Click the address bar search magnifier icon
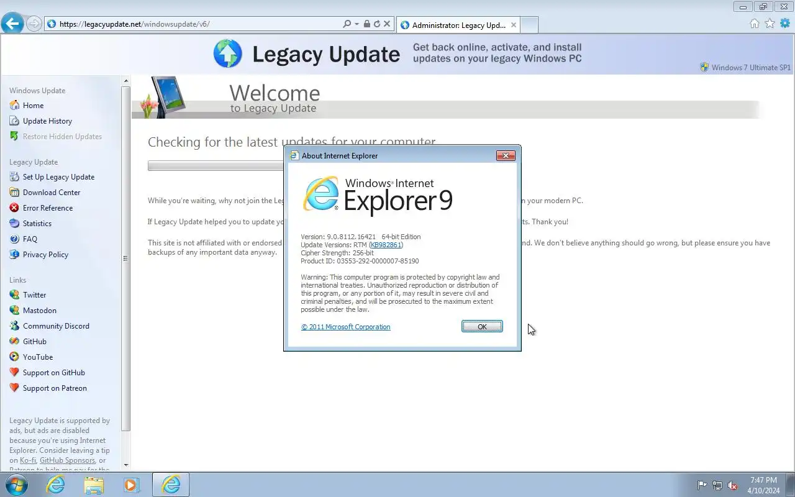This screenshot has height=497, width=795. point(347,24)
